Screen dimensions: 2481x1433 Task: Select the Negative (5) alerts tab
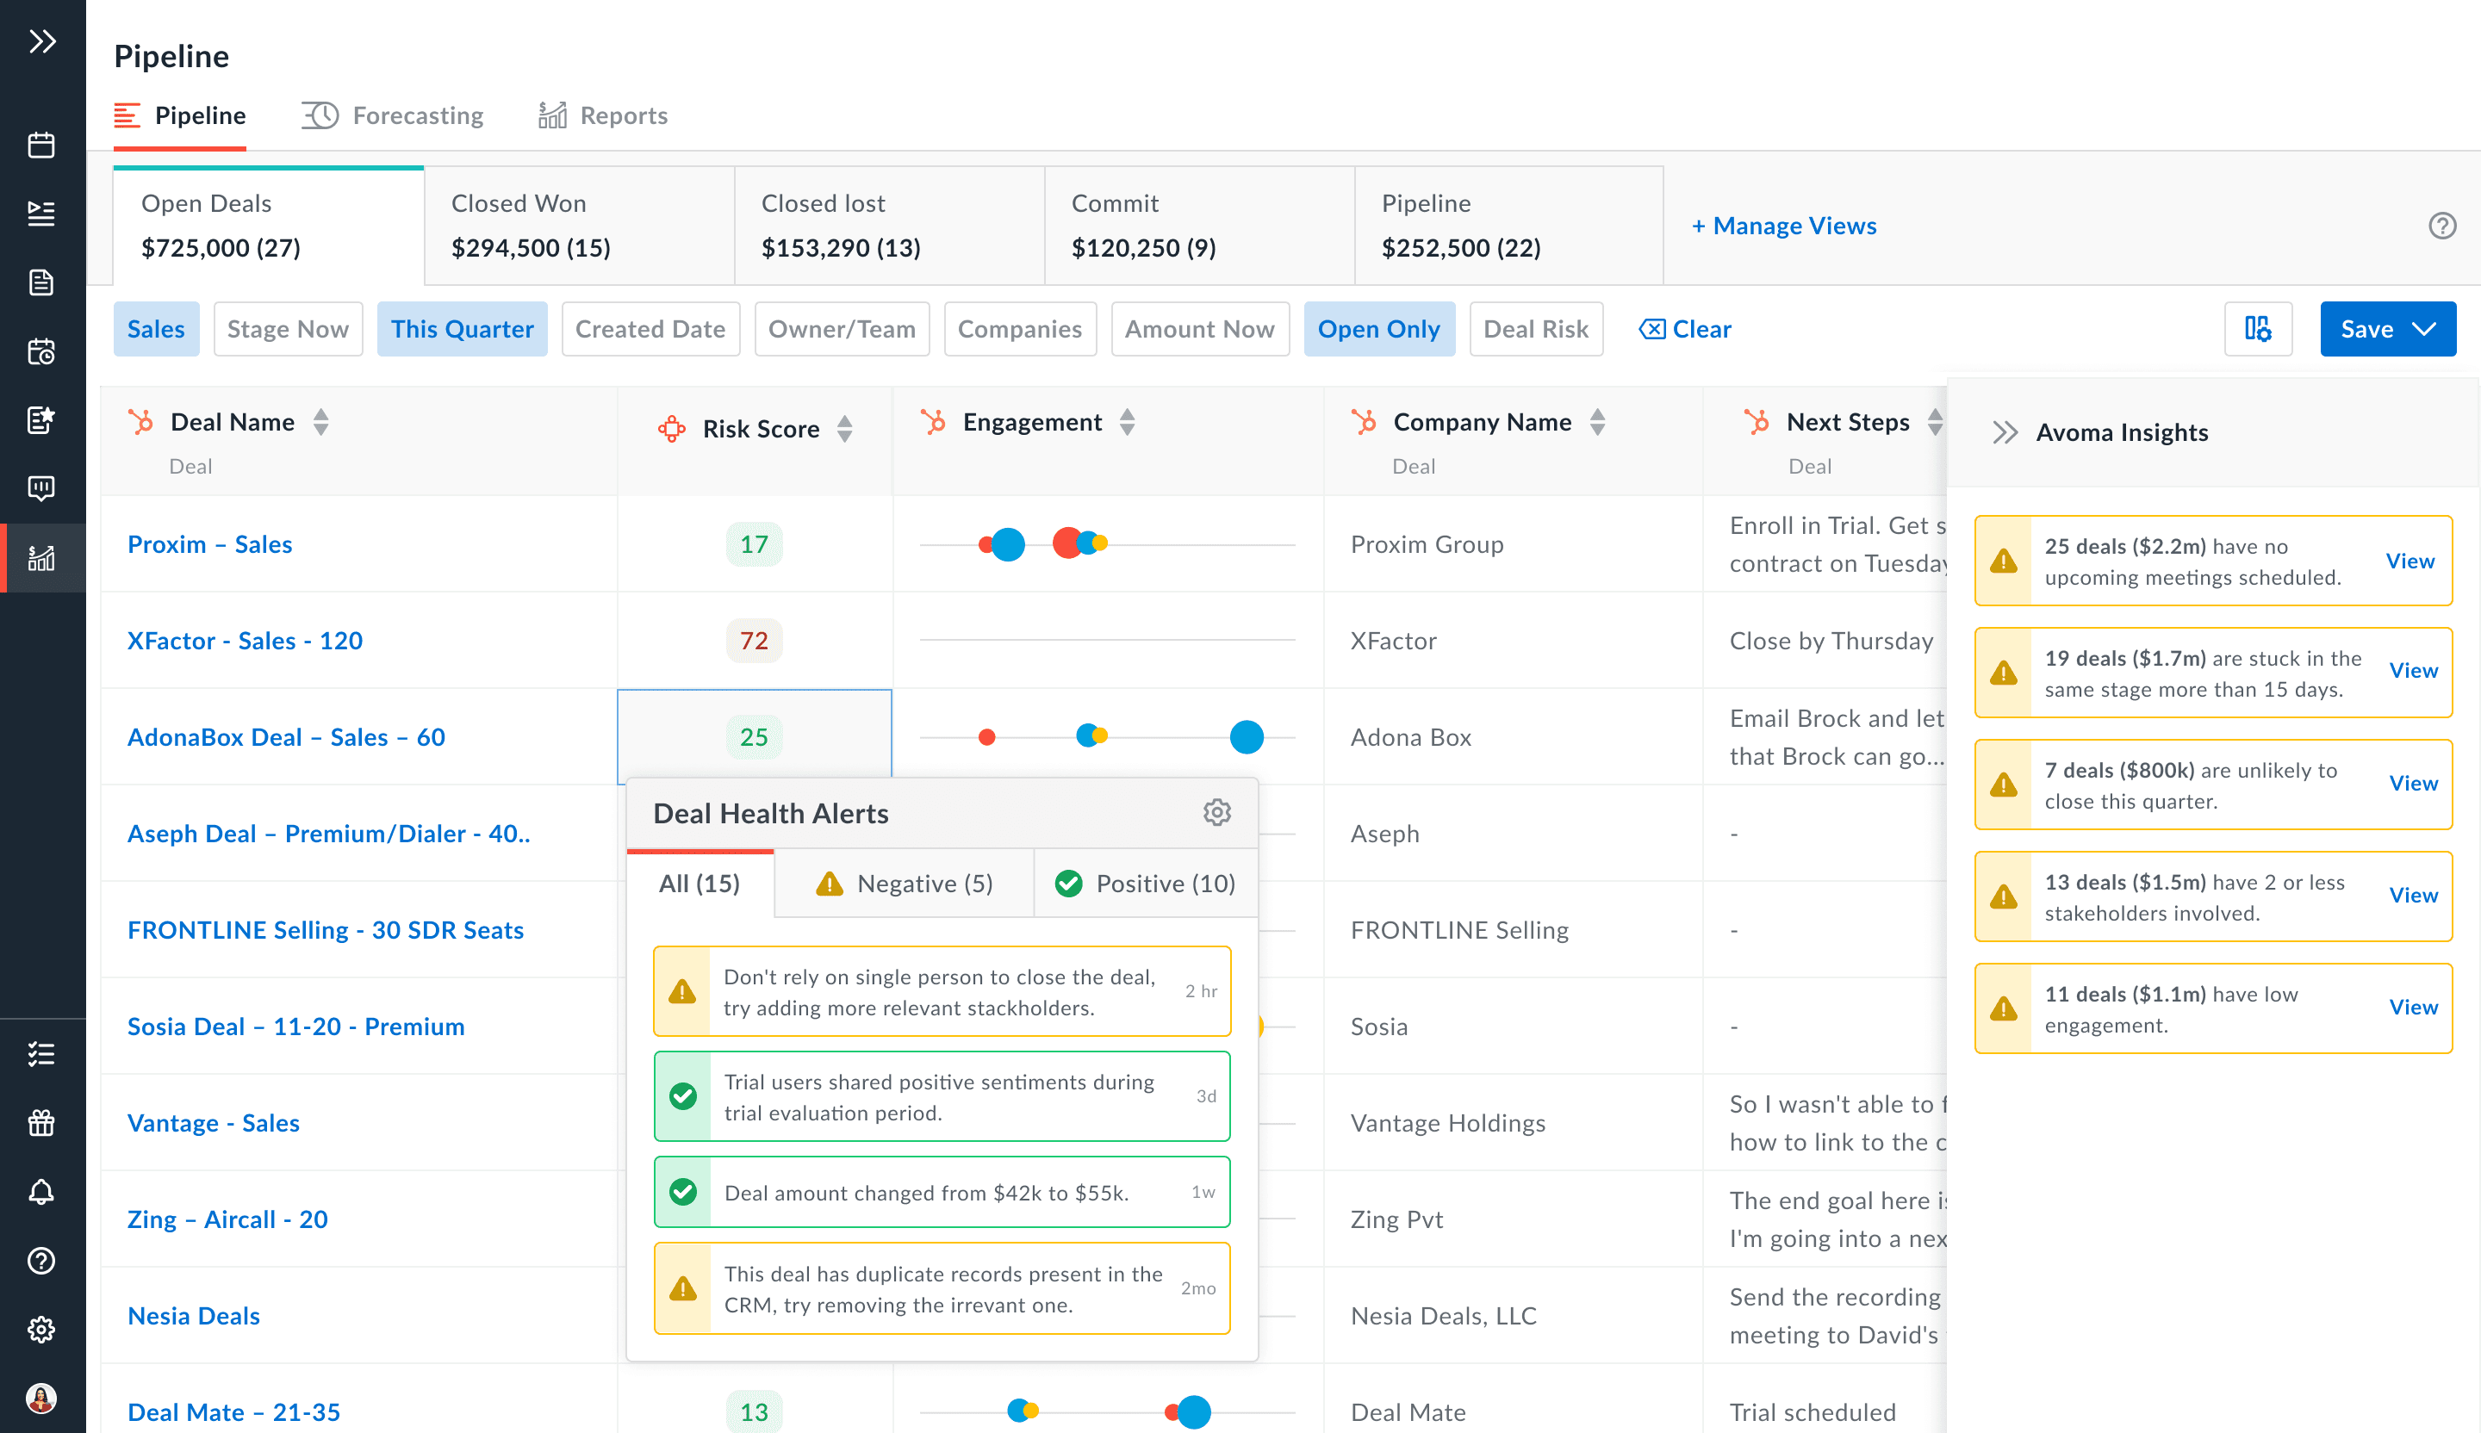[904, 883]
